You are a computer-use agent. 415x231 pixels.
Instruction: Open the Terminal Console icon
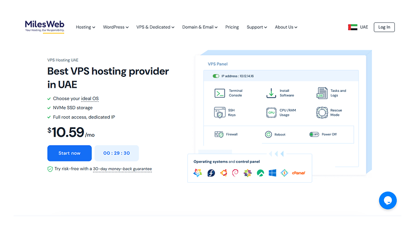[219, 93]
